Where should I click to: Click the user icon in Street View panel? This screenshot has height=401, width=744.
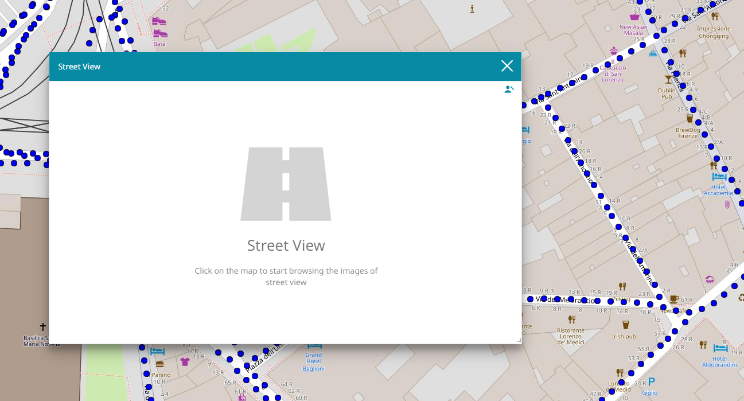coord(509,89)
